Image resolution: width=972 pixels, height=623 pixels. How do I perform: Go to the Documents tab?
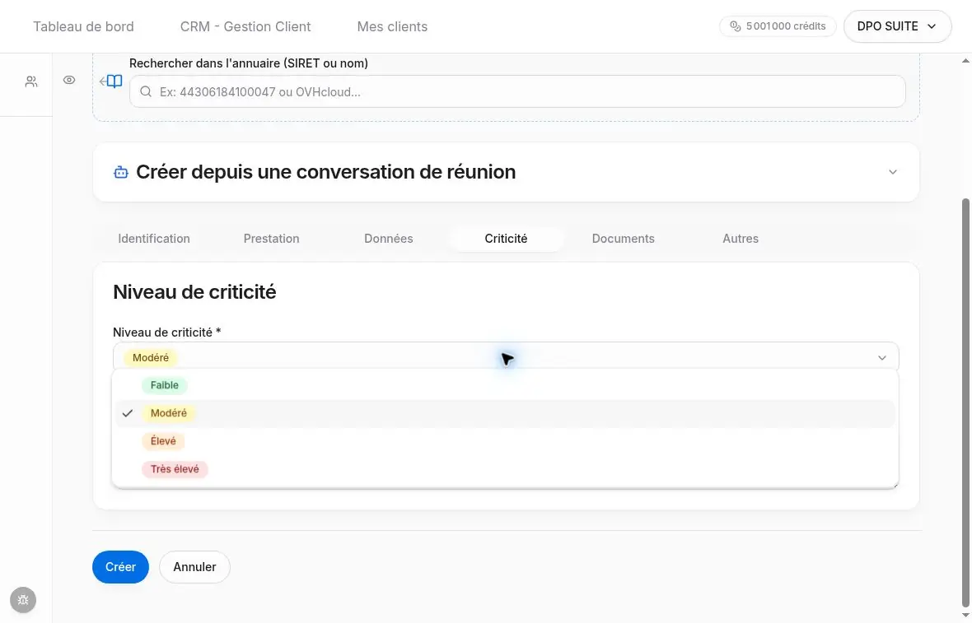pyautogui.click(x=623, y=239)
